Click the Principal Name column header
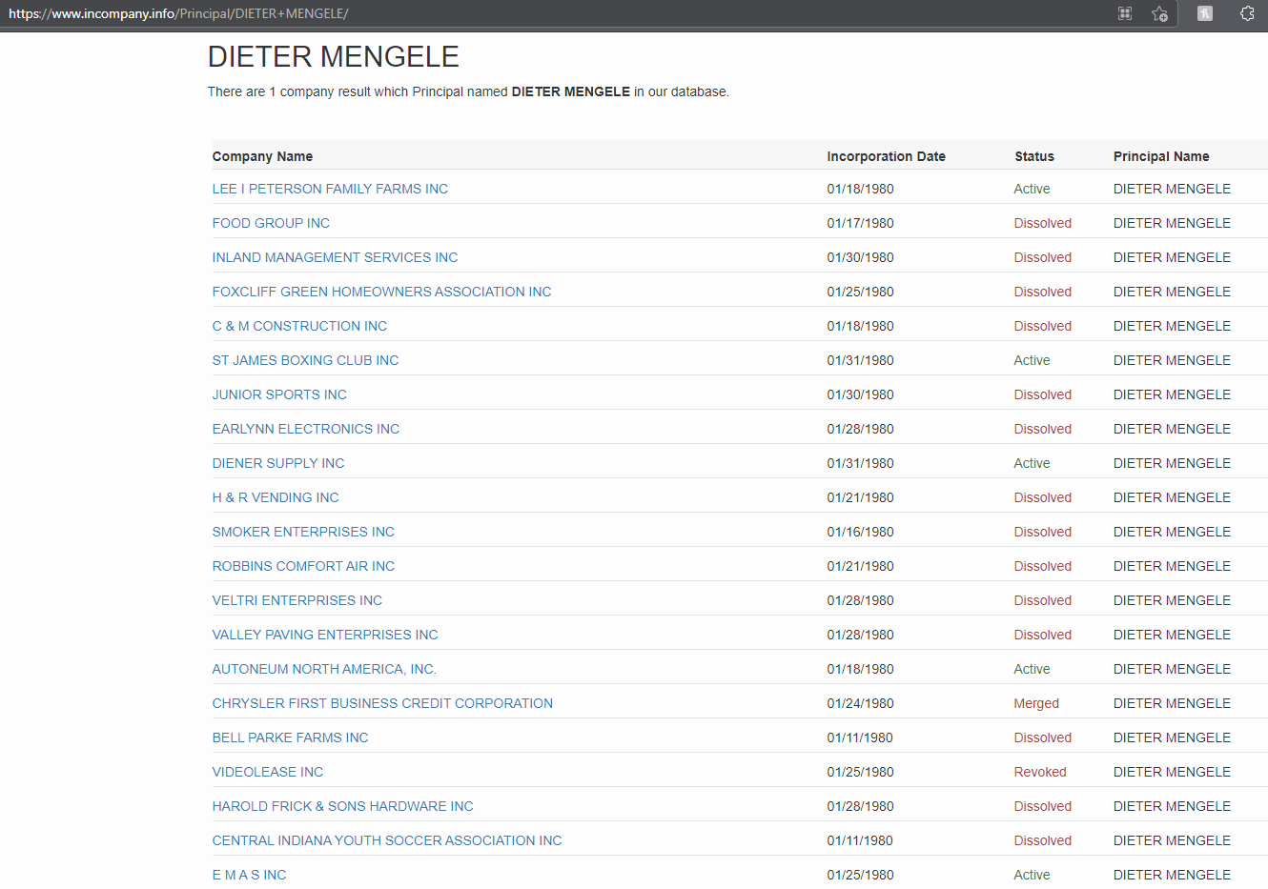This screenshot has height=889, width=1268. point(1161,156)
